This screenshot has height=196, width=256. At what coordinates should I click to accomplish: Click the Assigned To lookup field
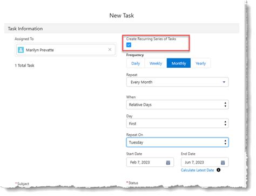coord(66,50)
